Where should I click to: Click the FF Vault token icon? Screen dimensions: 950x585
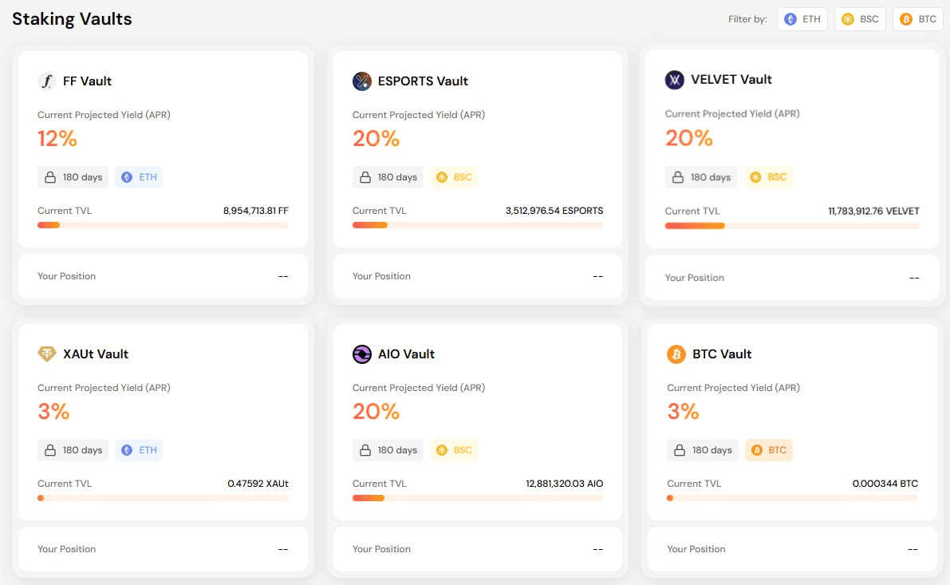[47, 81]
